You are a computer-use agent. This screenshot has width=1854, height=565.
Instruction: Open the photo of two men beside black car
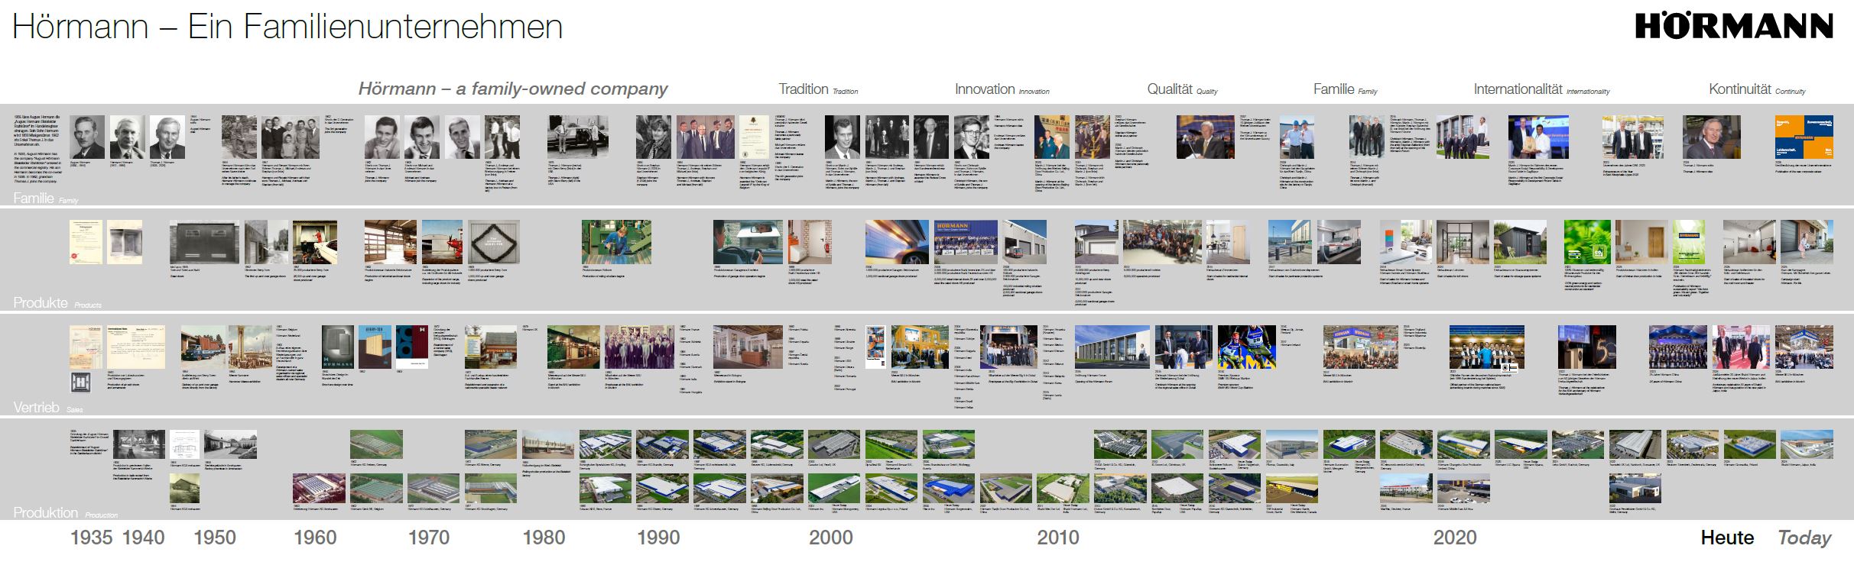(578, 137)
